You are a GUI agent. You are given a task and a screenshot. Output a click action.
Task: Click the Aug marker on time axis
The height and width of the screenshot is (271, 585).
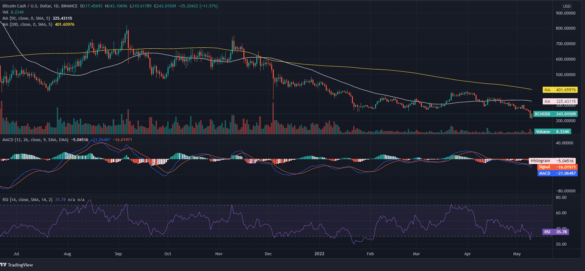(67, 254)
